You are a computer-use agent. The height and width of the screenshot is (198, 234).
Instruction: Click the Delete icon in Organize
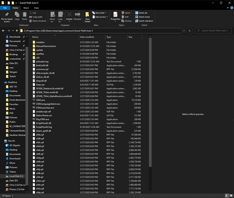(69, 15)
